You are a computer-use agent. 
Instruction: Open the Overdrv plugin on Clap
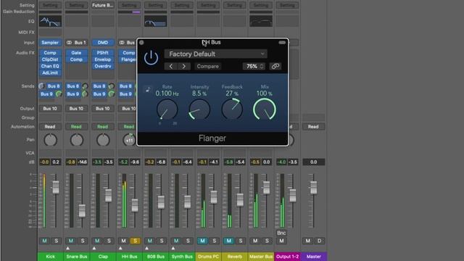103,66
